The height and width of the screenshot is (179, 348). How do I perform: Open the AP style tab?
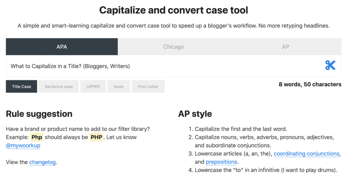(x=285, y=47)
